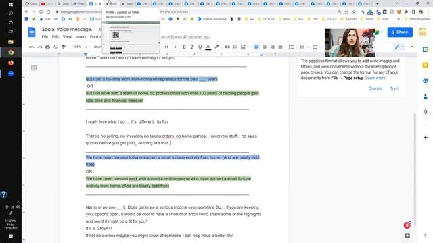The image size is (433, 243).
Task: Open Windows search from taskbar
Action: [x=11, y=13]
